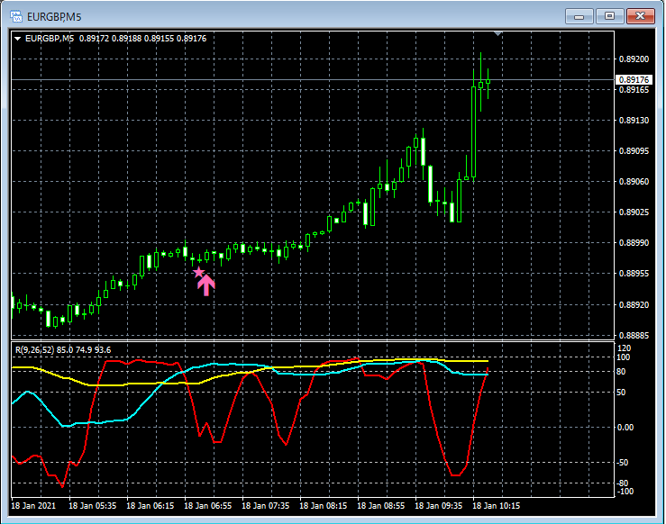This screenshot has width=666, height=524.
Task: Click the 18 Jan 08:15 time label
Action: 324,506
